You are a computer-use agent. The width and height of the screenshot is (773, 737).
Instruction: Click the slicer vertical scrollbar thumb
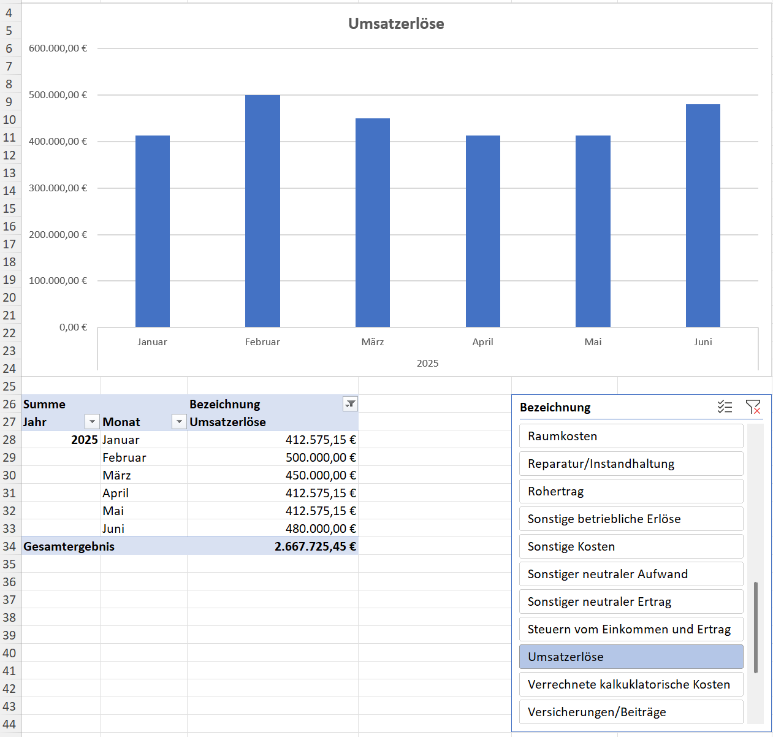click(756, 627)
